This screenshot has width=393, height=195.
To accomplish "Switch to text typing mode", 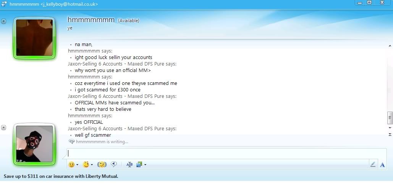I will point(382,165).
